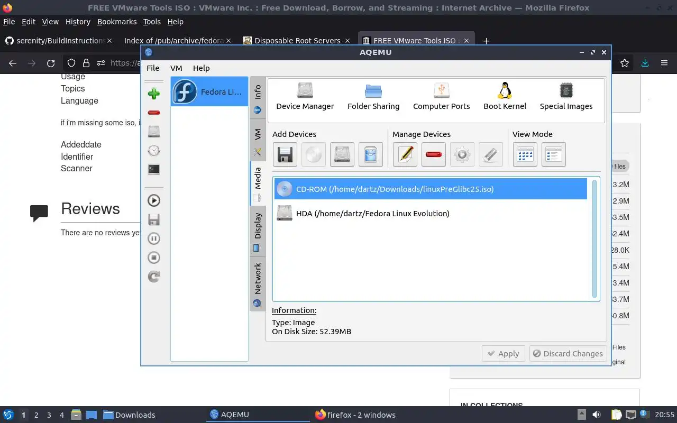Switch to the Network tab
This screenshot has width=677, height=423.
(258, 283)
